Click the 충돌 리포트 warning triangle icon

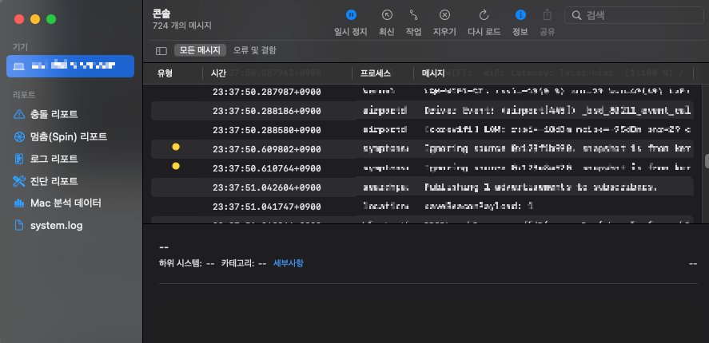19,114
